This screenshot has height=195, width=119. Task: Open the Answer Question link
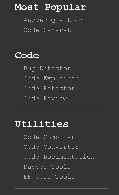(x=53, y=20)
